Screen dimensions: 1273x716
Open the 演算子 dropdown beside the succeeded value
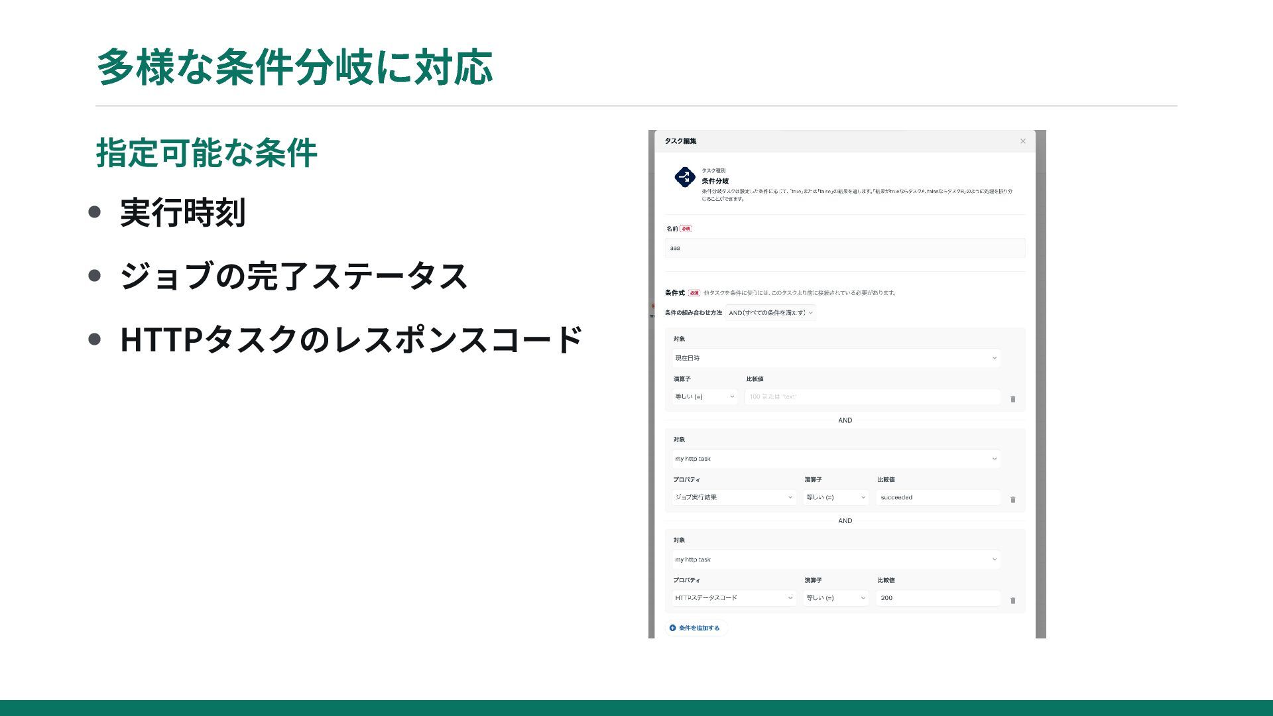point(835,497)
